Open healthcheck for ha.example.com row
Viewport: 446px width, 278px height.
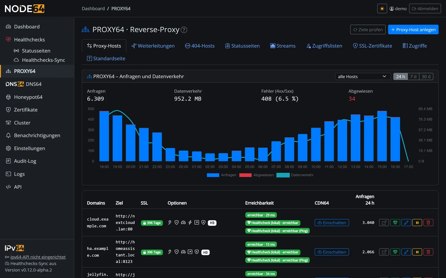(395, 252)
